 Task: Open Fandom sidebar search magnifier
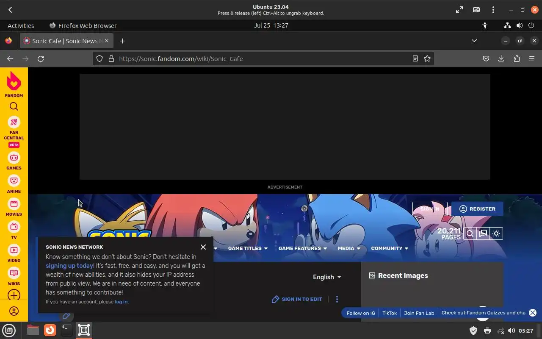coord(14,107)
